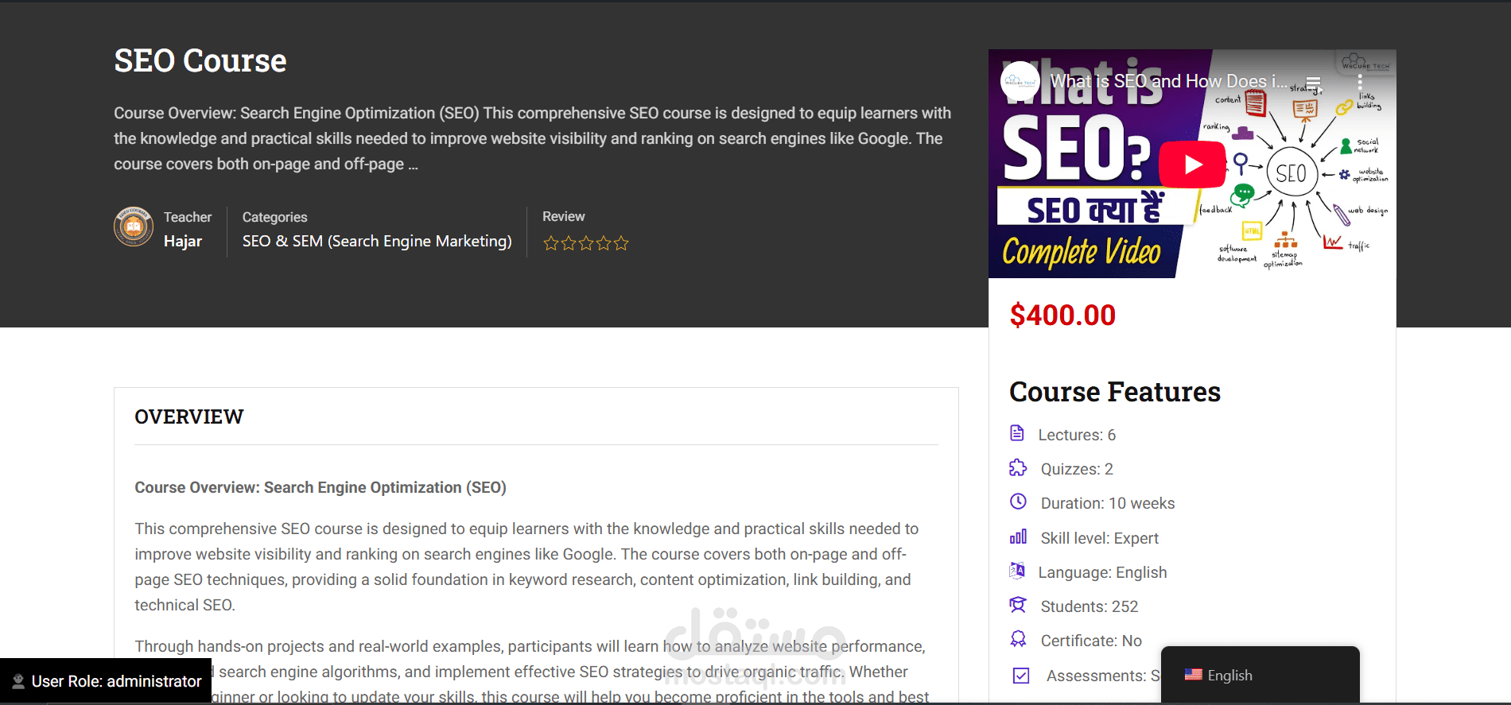Open the English language switcher
Screen dimensions: 1511x705
point(1260,675)
